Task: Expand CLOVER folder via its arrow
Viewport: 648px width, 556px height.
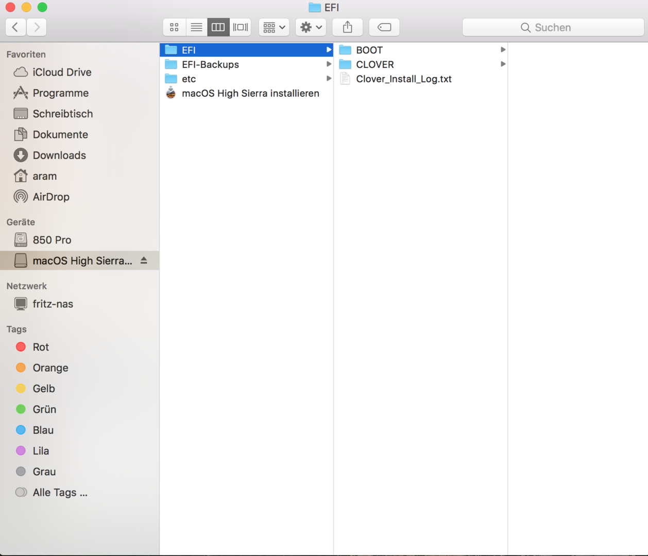Action: pos(503,64)
